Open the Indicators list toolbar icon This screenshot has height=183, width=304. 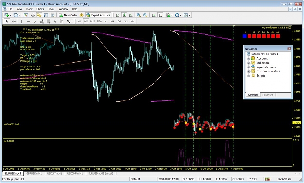tap(168, 15)
